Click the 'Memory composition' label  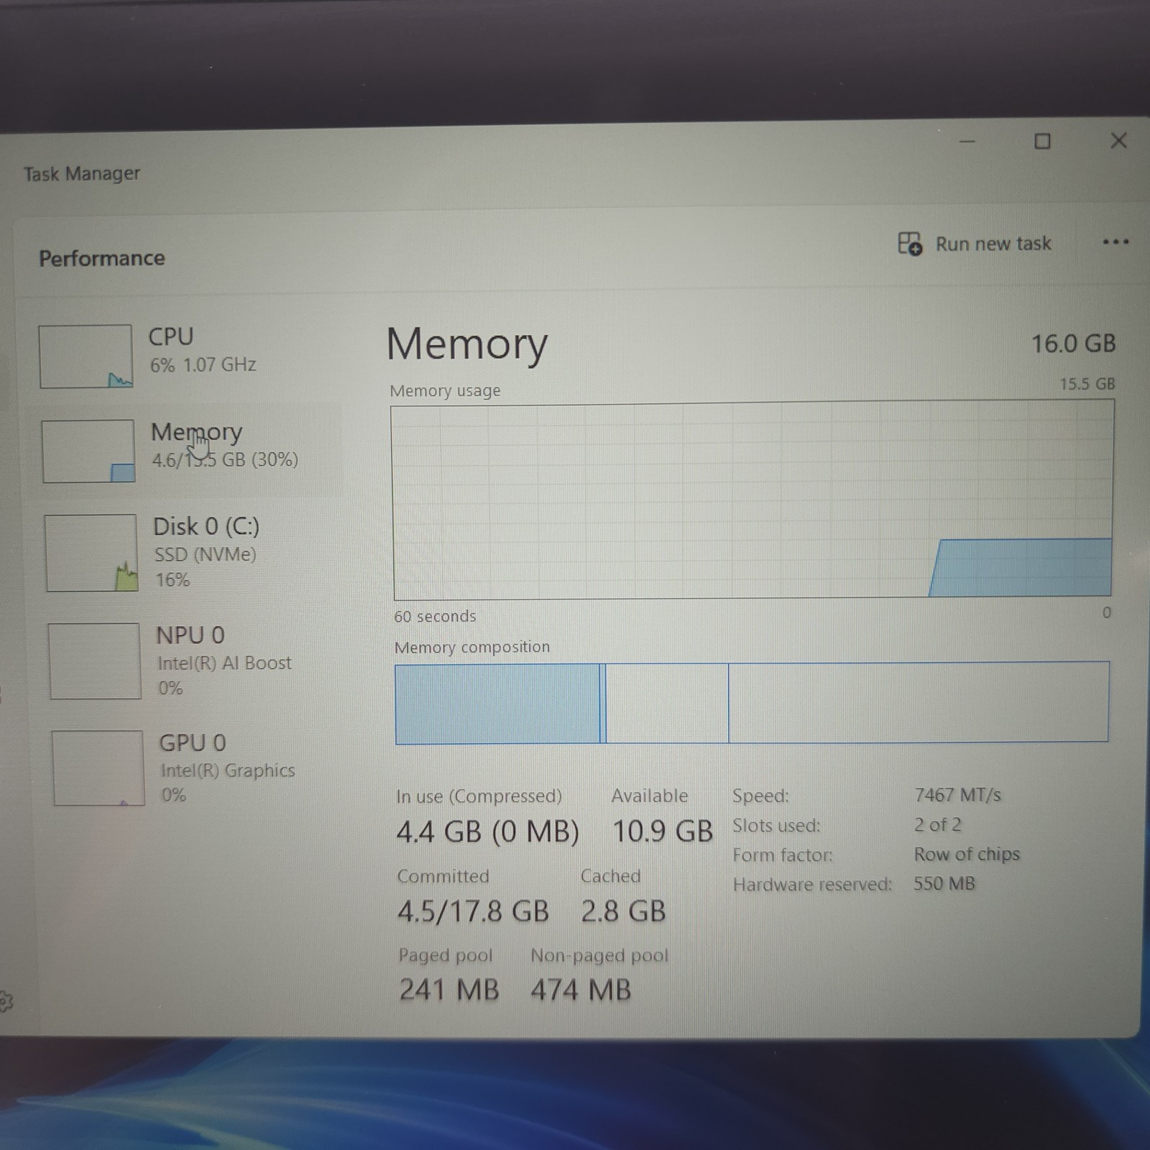[x=472, y=647]
